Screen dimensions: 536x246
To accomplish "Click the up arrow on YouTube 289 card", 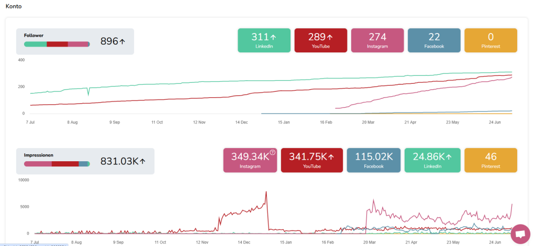I will [x=330, y=37].
